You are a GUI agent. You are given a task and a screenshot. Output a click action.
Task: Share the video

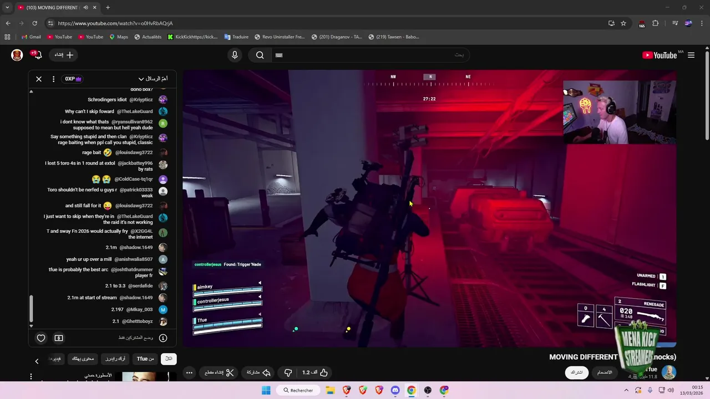coord(258,372)
